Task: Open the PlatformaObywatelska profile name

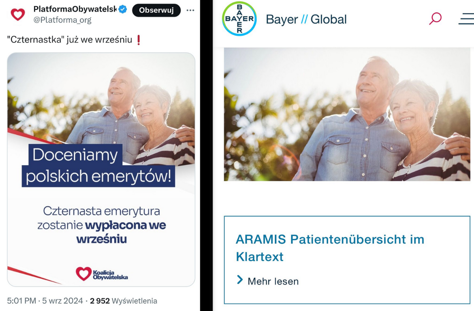Action: tap(75, 9)
